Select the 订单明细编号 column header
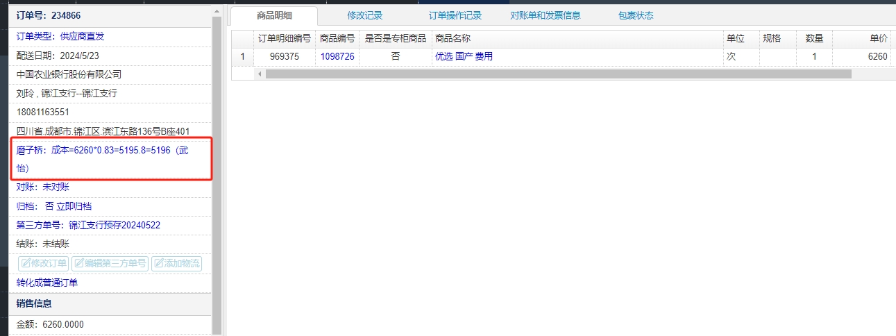 pos(285,39)
